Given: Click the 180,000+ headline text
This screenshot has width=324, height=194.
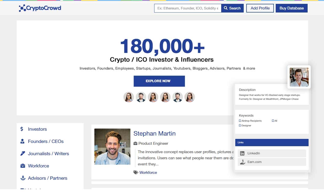Looking at the screenshot, I should pos(162,46).
